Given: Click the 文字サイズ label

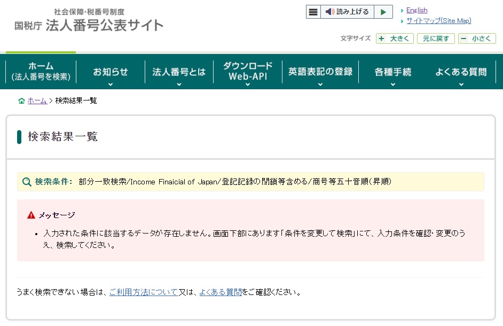Looking at the screenshot, I should pos(356,38).
